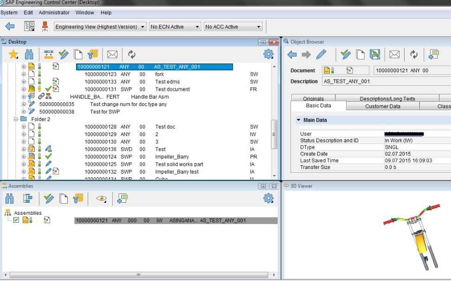Expand the 10000000128 Test doc row

pos(24,126)
